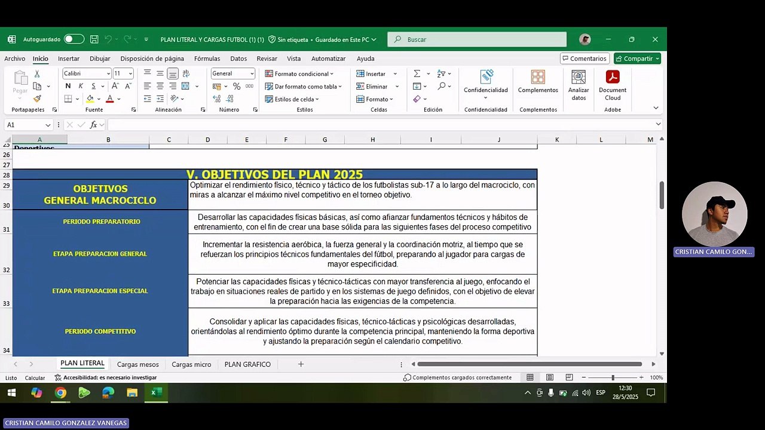The height and width of the screenshot is (430, 765).
Task: Apply cell borders icon
Action: (x=68, y=99)
